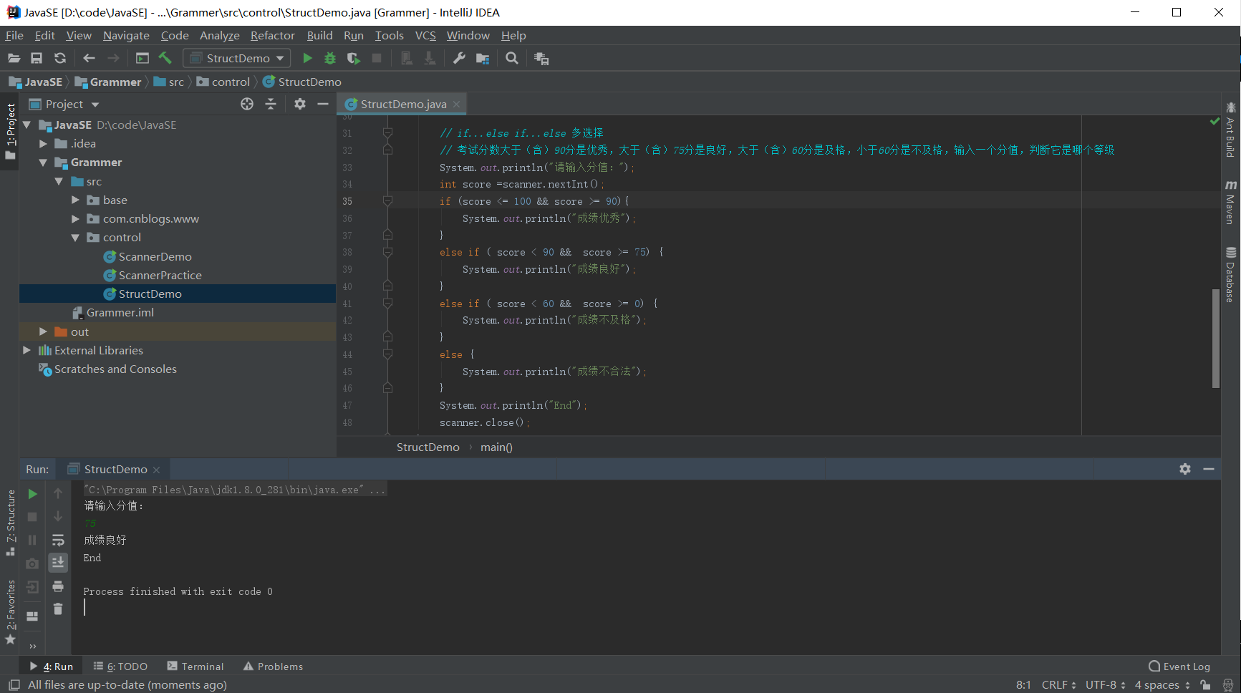Open Project Structure from the toolbar
This screenshot has width=1241, height=693.
coord(483,59)
